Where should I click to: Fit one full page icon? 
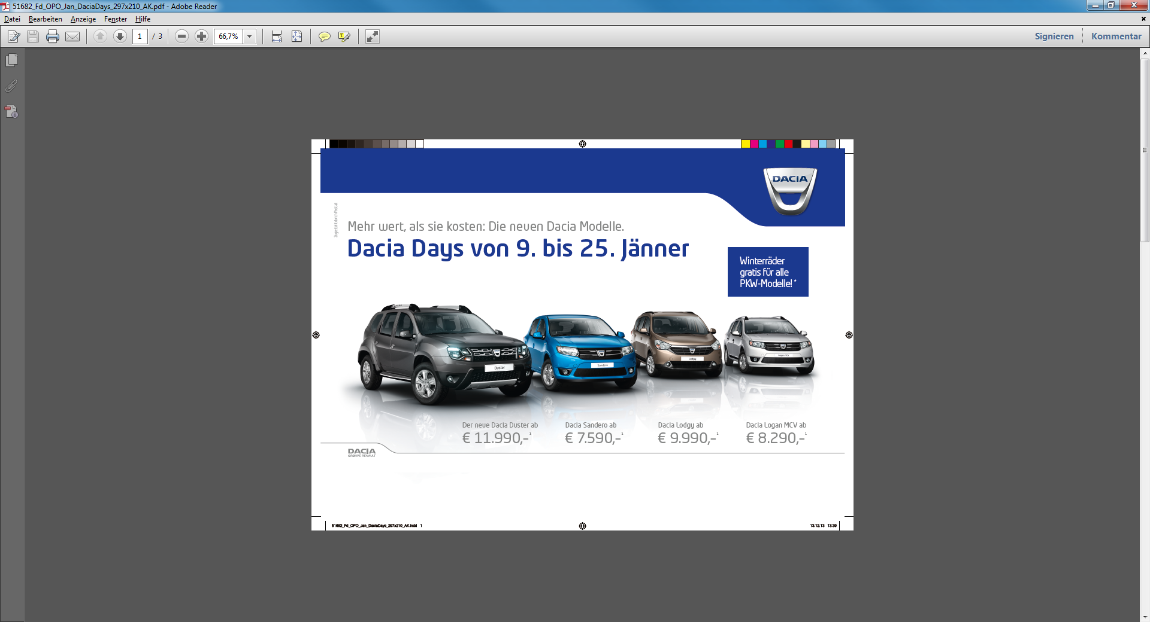[x=296, y=36]
